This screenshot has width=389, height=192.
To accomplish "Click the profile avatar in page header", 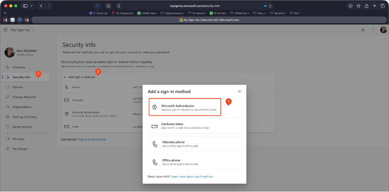I will [383, 30].
